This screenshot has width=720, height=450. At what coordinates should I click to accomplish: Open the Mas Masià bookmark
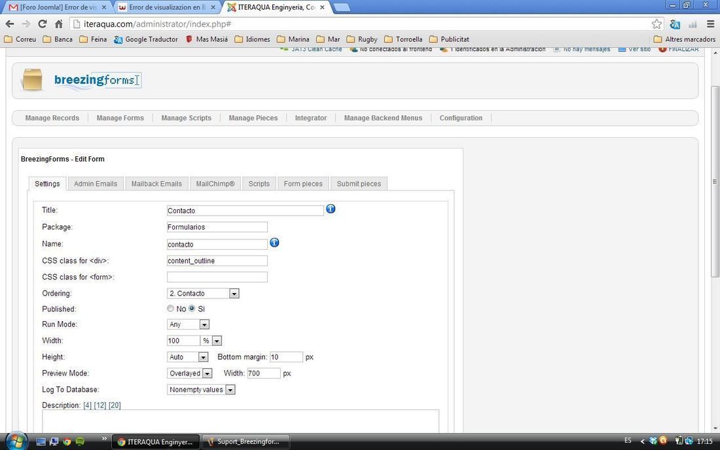tap(207, 39)
